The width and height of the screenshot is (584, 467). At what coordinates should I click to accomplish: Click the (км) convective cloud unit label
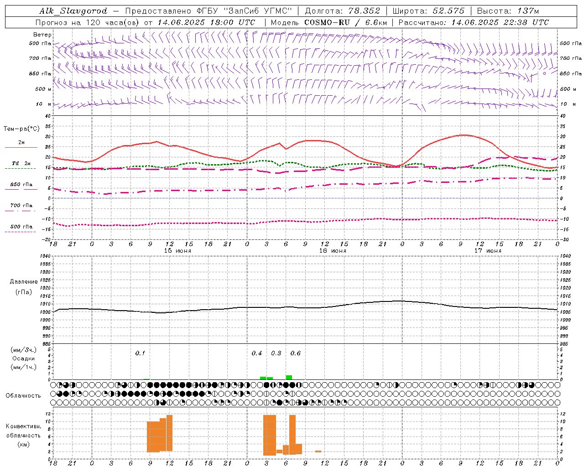click(x=23, y=444)
